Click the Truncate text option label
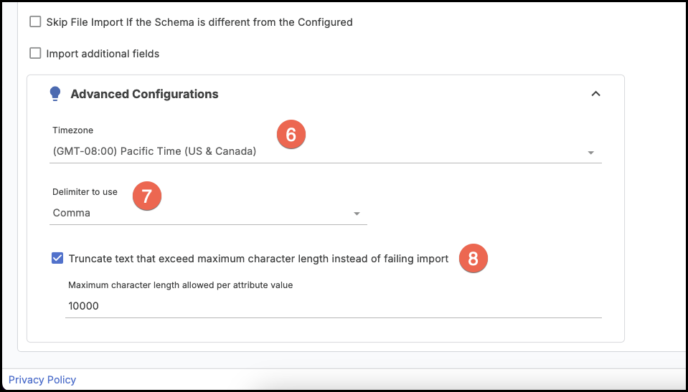Image resolution: width=688 pixels, height=392 pixels. (x=258, y=259)
